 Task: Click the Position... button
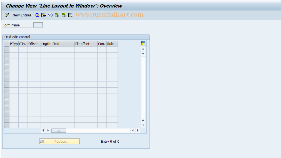(x=59, y=141)
